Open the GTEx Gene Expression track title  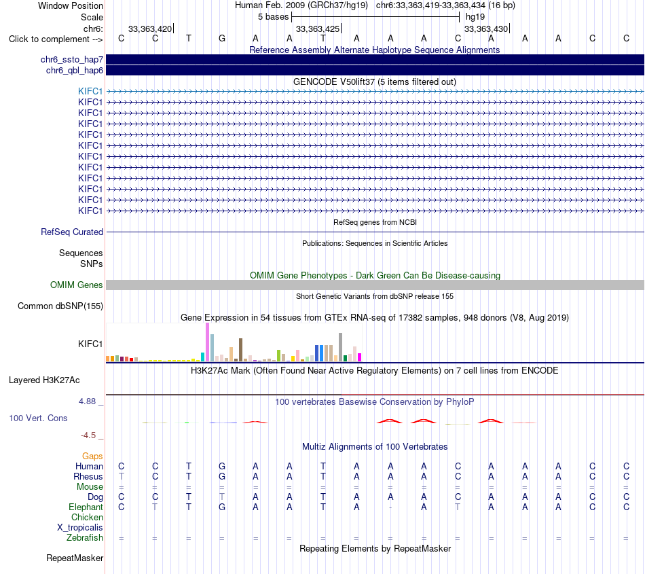[374, 318]
